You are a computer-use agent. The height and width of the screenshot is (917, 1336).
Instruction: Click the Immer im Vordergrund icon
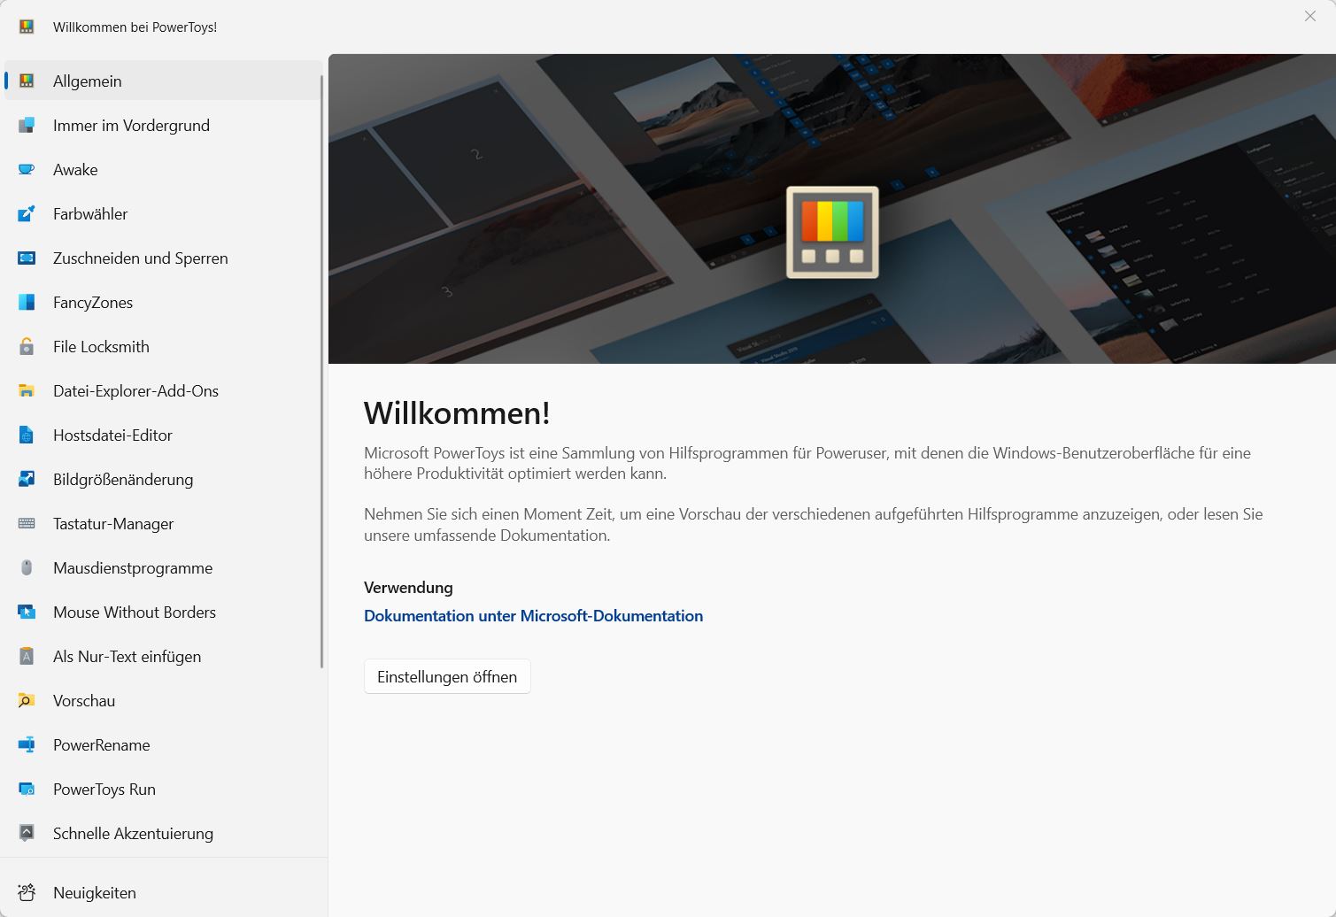click(27, 125)
